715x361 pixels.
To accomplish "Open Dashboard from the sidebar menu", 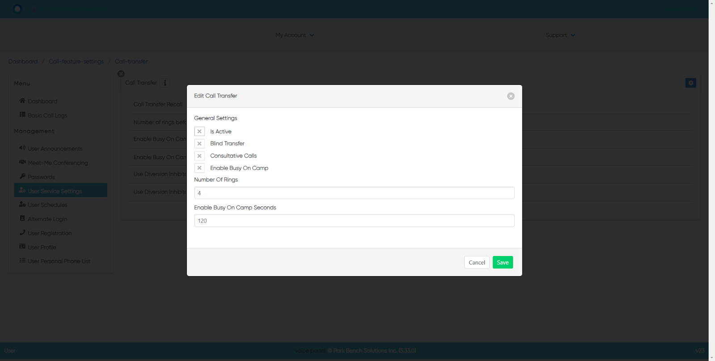I will click(x=42, y=101).
